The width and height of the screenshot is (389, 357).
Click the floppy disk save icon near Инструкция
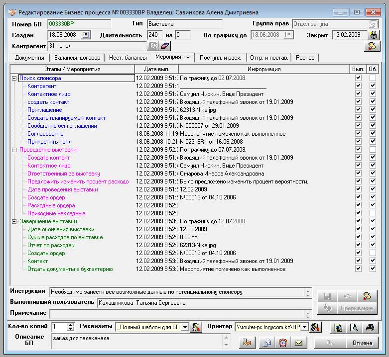(x=327, y=296)
